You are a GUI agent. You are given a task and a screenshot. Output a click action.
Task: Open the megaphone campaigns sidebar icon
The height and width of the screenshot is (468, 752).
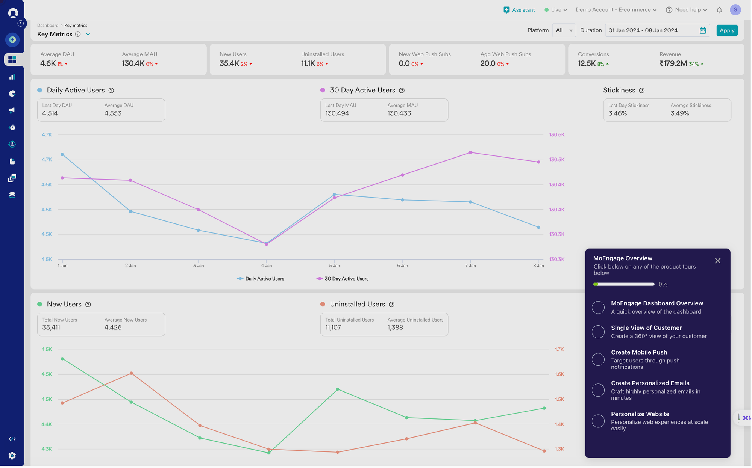[12, 110]
